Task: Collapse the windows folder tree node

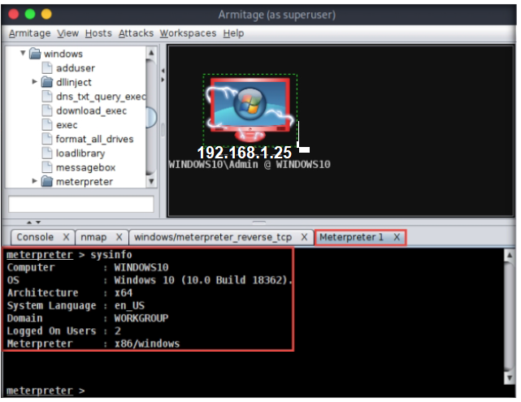Action: [23, 53]
